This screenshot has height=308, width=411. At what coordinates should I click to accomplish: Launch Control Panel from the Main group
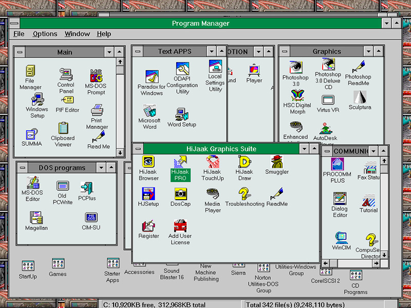66,74
